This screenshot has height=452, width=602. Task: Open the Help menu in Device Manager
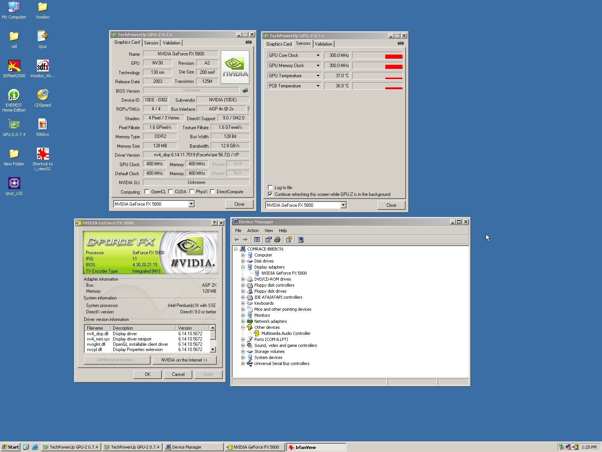283,231
